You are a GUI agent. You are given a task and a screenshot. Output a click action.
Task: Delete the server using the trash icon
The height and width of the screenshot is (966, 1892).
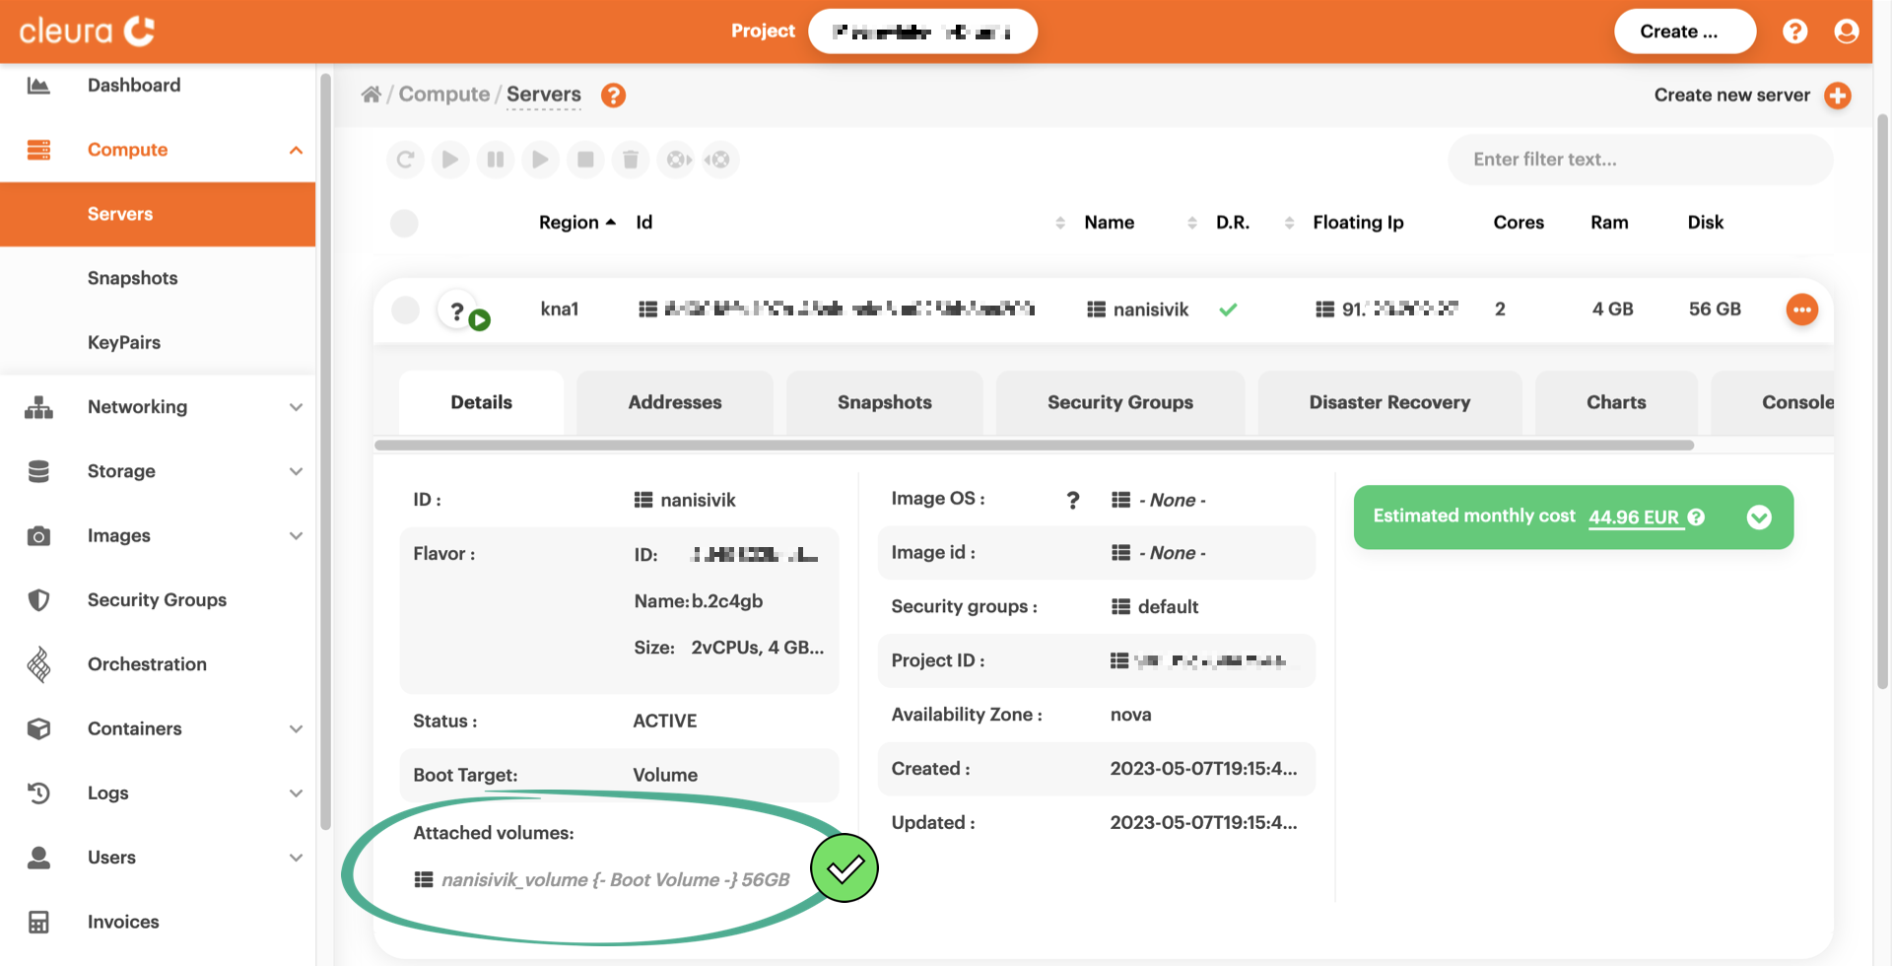point(631,159)
